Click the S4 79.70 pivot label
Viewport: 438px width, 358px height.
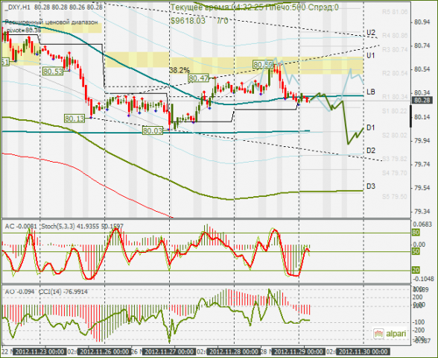[395, 173]
